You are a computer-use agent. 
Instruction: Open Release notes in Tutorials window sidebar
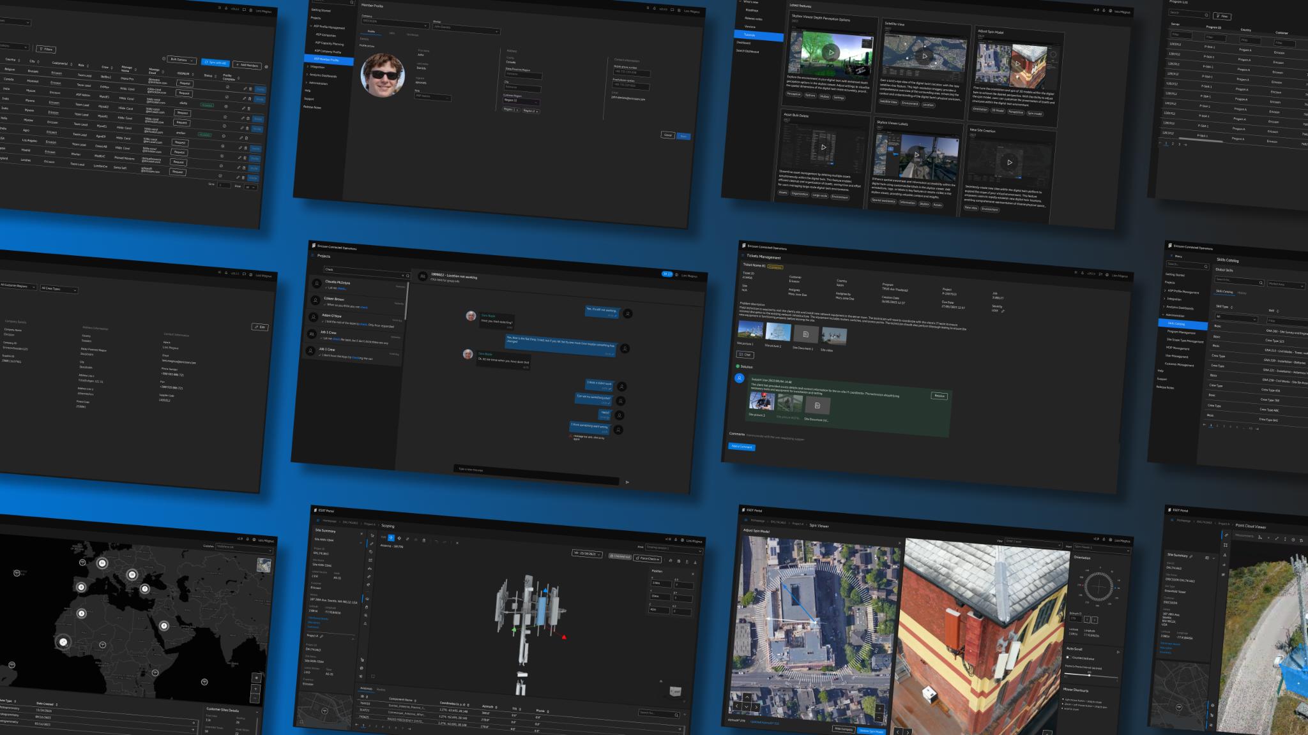(754, 19)
